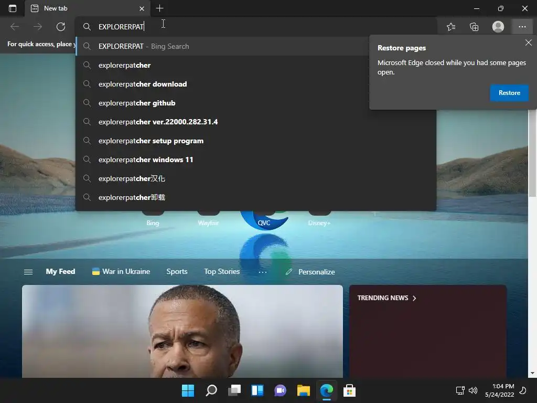
Task: Open the Windows Start button
Action: click(x=188, y=390)
